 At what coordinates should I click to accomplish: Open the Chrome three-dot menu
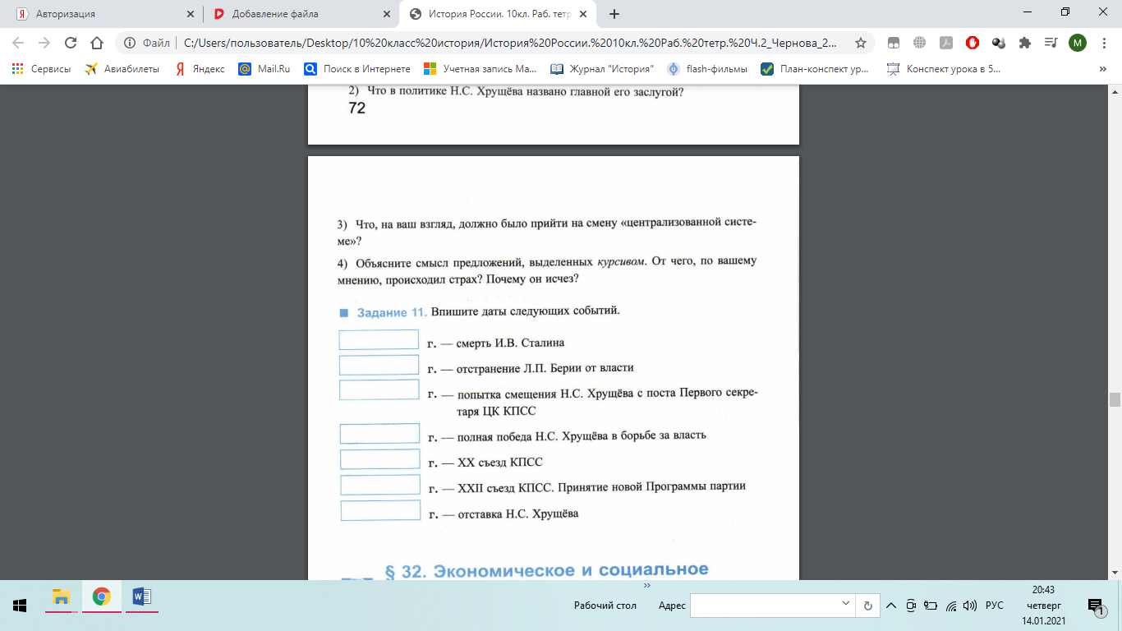coord(1103,43)
